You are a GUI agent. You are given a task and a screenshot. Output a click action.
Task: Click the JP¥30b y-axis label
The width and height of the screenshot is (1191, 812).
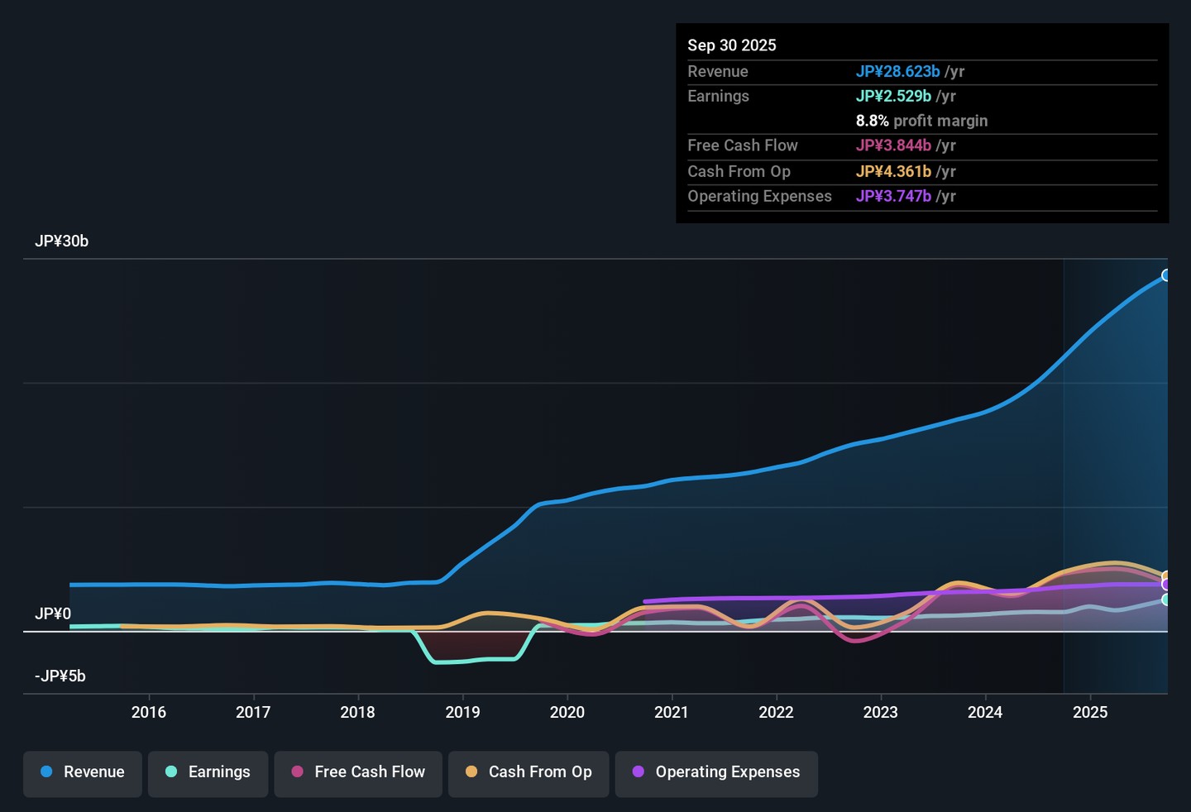(61, 241)
